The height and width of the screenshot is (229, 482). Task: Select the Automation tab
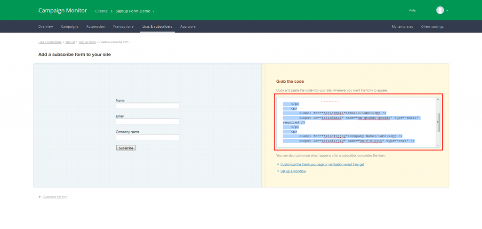tap(96, 27)
